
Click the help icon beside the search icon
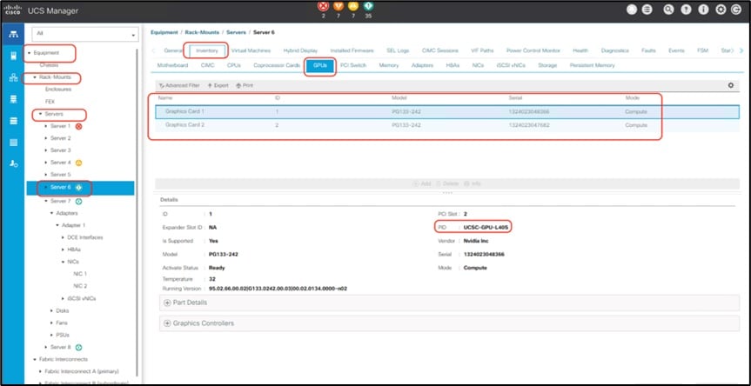pyautogui.click(x=687, y=10)
